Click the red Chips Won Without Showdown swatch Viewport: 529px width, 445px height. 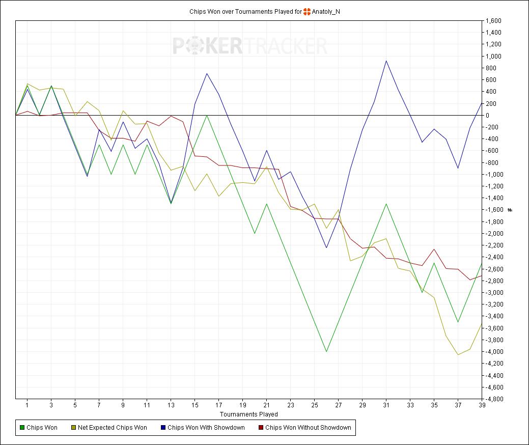click(x=260, y=428)
